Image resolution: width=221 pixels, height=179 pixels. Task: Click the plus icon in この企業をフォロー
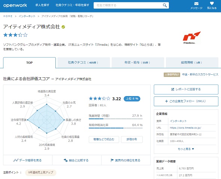tap(166, 101)
